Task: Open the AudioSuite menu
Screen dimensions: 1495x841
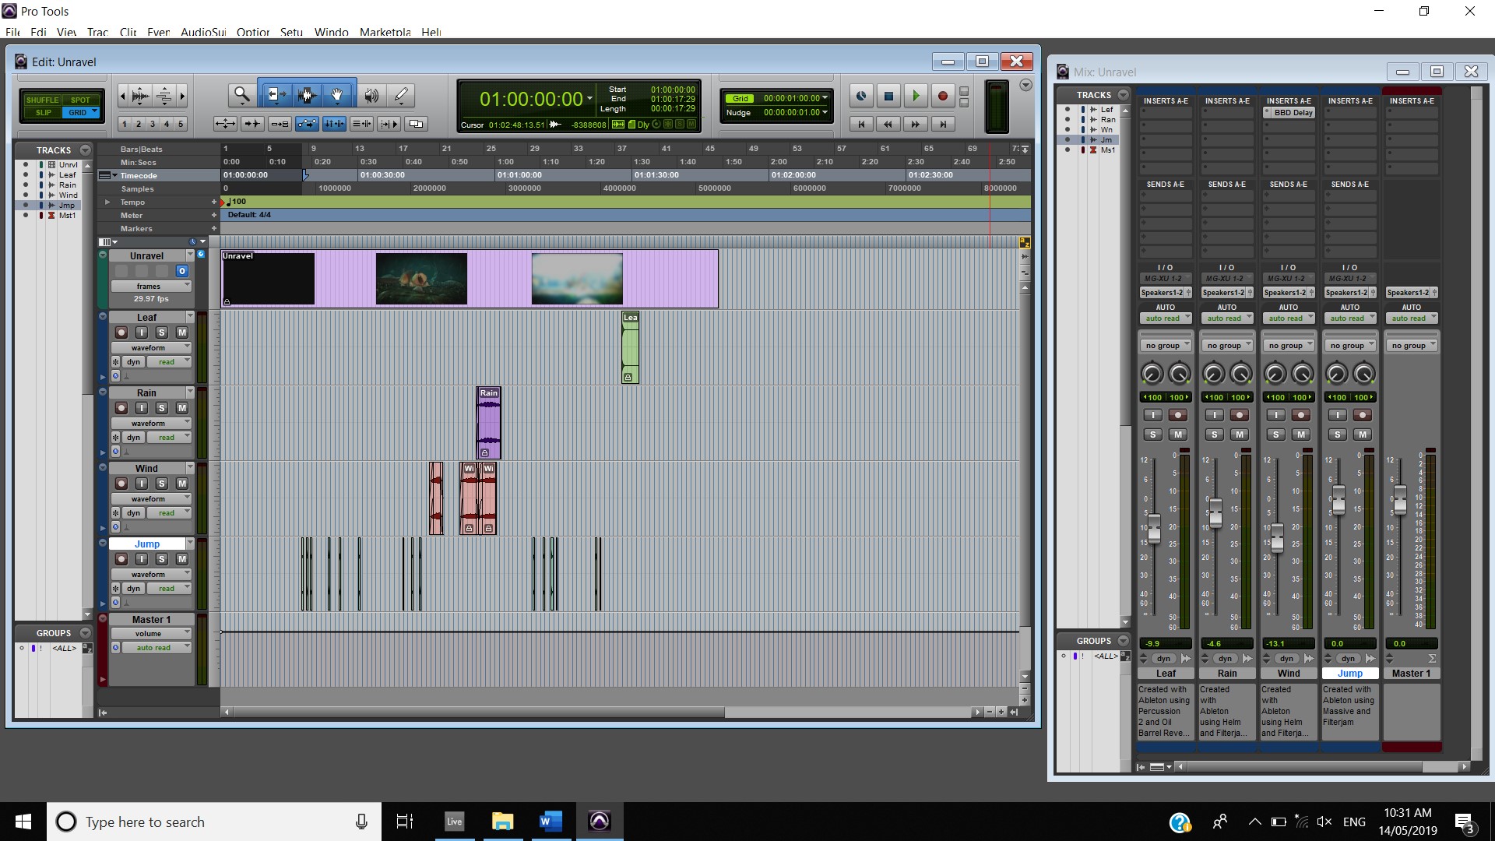Action: pyautogui.click(x=203, y=32)
